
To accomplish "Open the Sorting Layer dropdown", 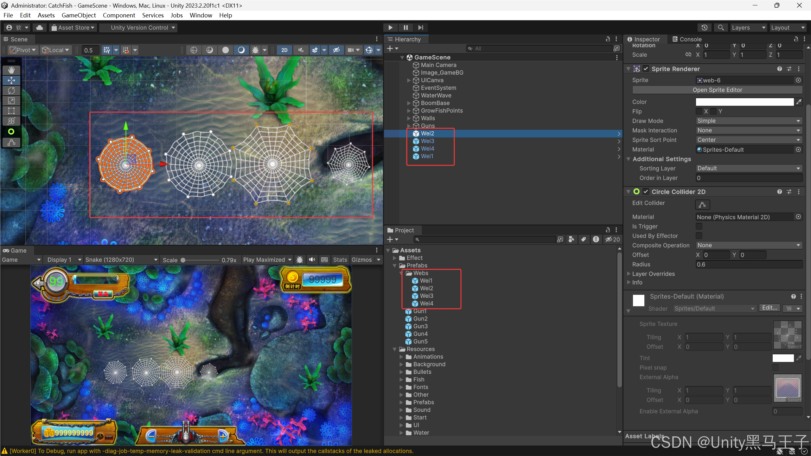I will click(749, 168).
